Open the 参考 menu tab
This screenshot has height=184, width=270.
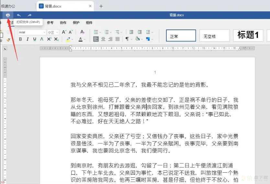pyautogui.click(x=50, y=23)
